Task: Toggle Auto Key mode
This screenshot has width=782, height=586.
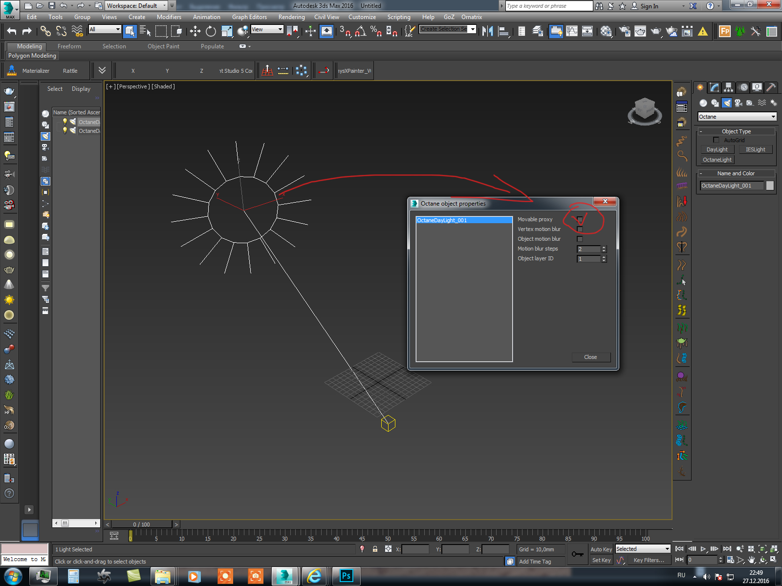Action: [x=601, y=549]
